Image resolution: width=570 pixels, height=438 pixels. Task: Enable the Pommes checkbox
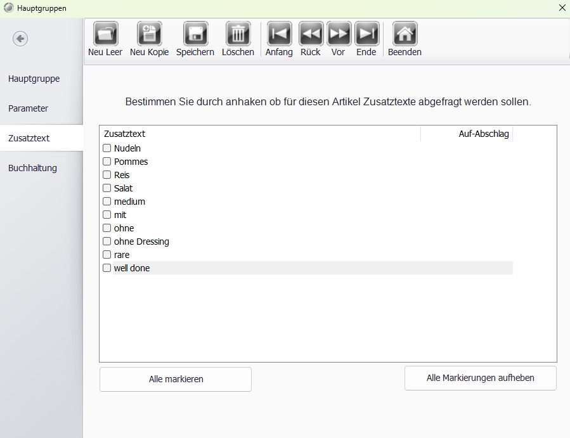107,162
